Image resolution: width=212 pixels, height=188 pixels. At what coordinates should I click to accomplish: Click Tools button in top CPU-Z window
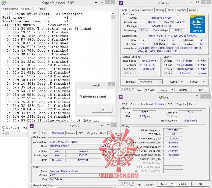(x=164, y=90)
